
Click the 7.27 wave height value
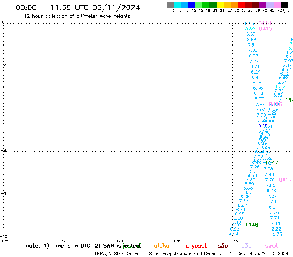tap(272, 197)
